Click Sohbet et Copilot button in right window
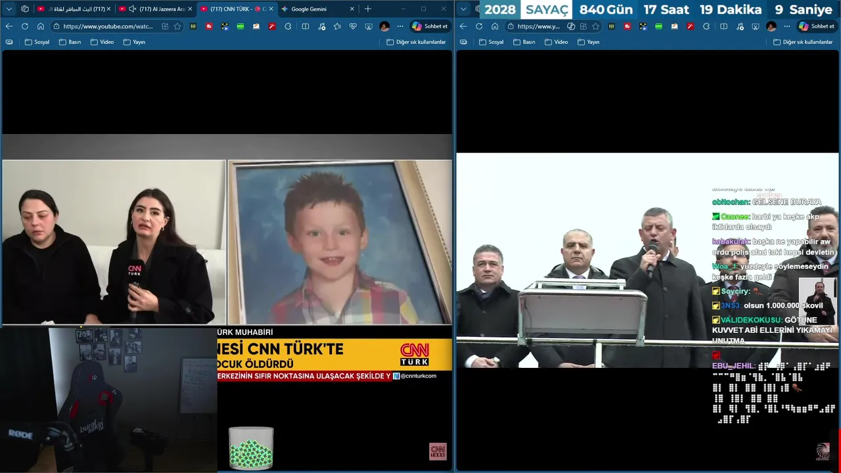This screenshot has height=473, width=841. pyautogui.click(x=817, y=26)
